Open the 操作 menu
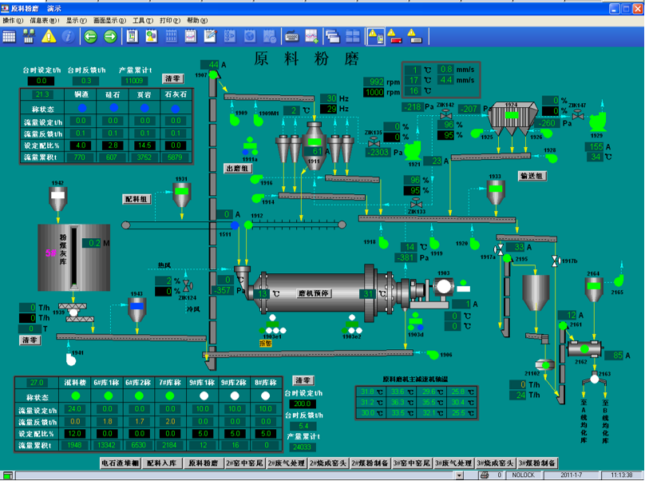The width and height of the screenshot is (645, 481). point(13,20)
